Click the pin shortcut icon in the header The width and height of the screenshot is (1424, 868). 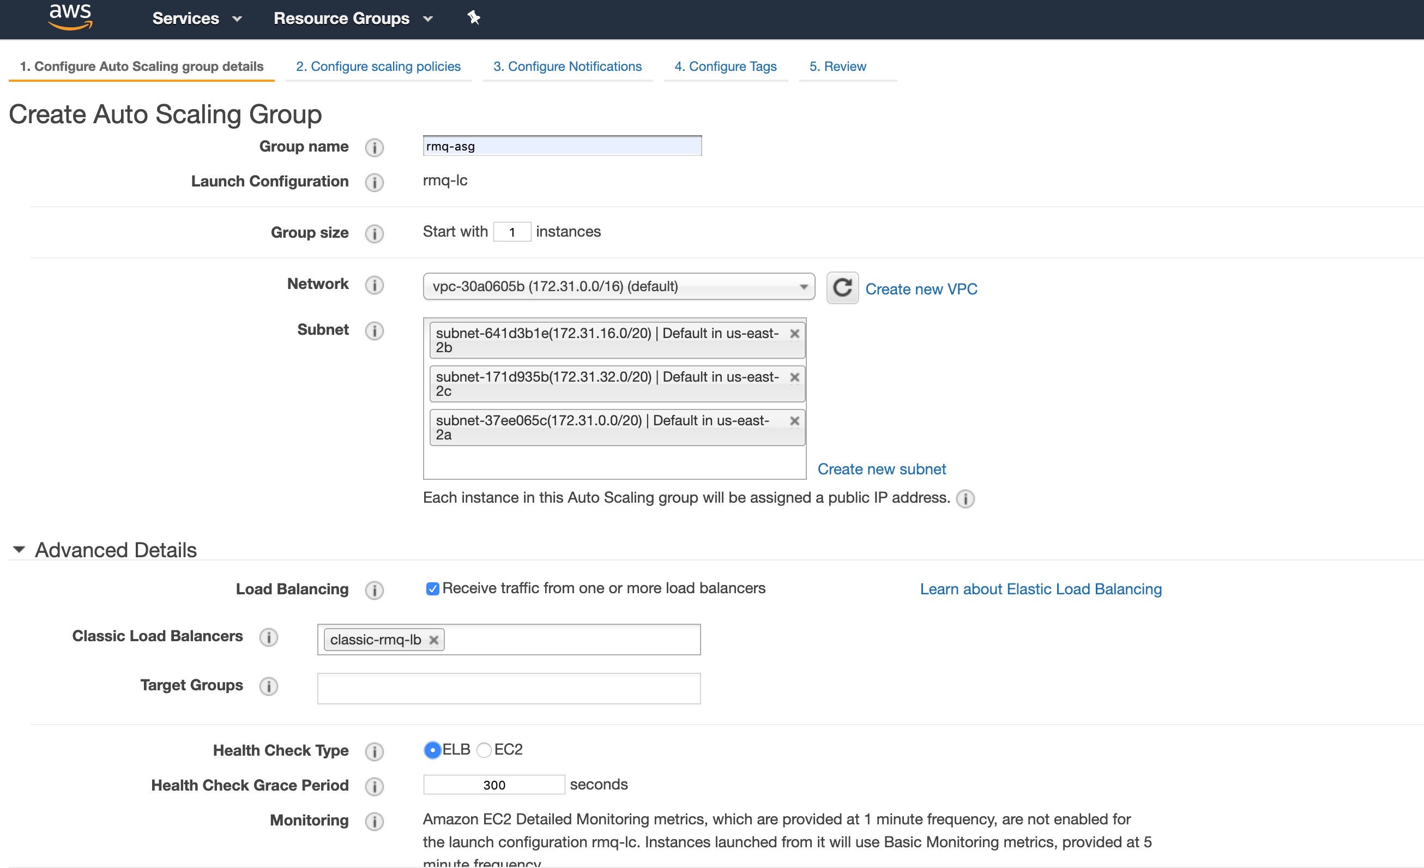pos(474,18)
